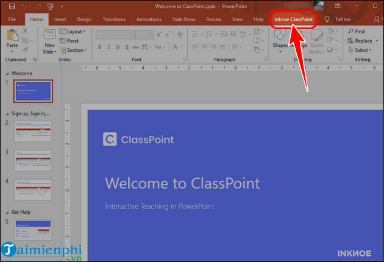Image resolution: width=384 pixels, height=262 pixels.
Task: Open the Review tab
Action: (214, 19)
